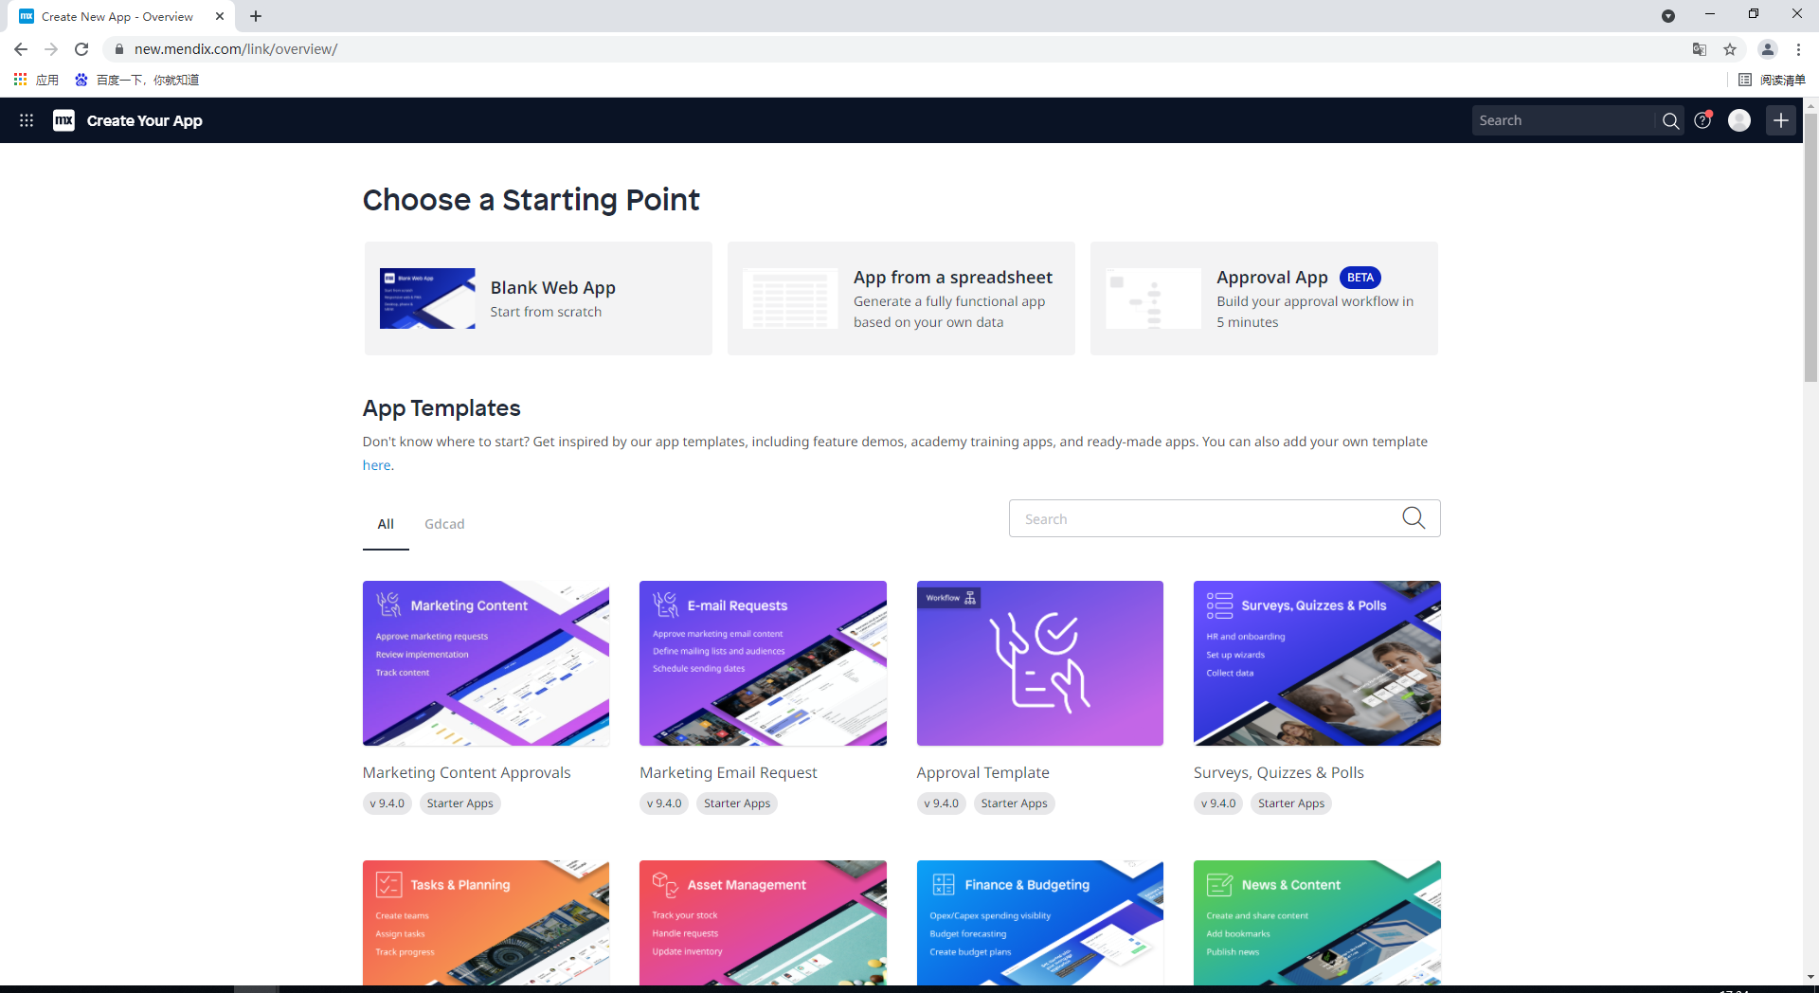Screen dimensions: 1819x993
Task: Open the help question mark icon
Action: pos(1702,120)
